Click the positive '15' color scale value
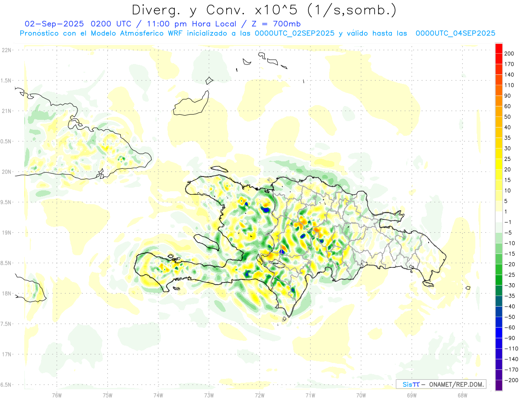 click(508, 180)
